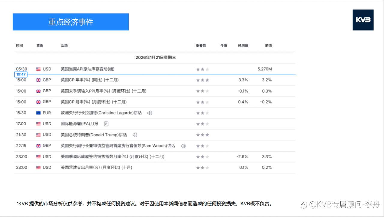The height and width of the screenshot is (217, 384).
Task: Toggle the last star for UK CPI annual rate
Action: point(207,80)
